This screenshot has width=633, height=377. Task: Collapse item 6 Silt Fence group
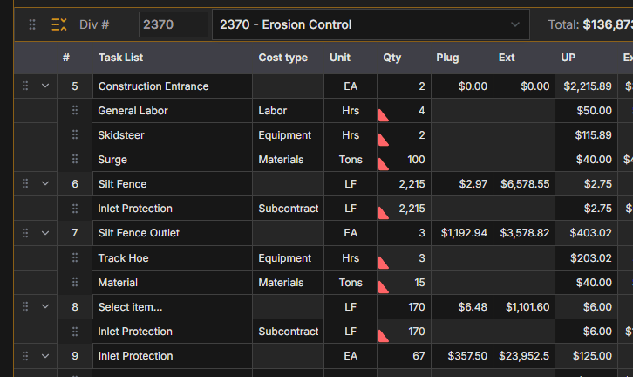pyautogui.click(x=45, y=184)
